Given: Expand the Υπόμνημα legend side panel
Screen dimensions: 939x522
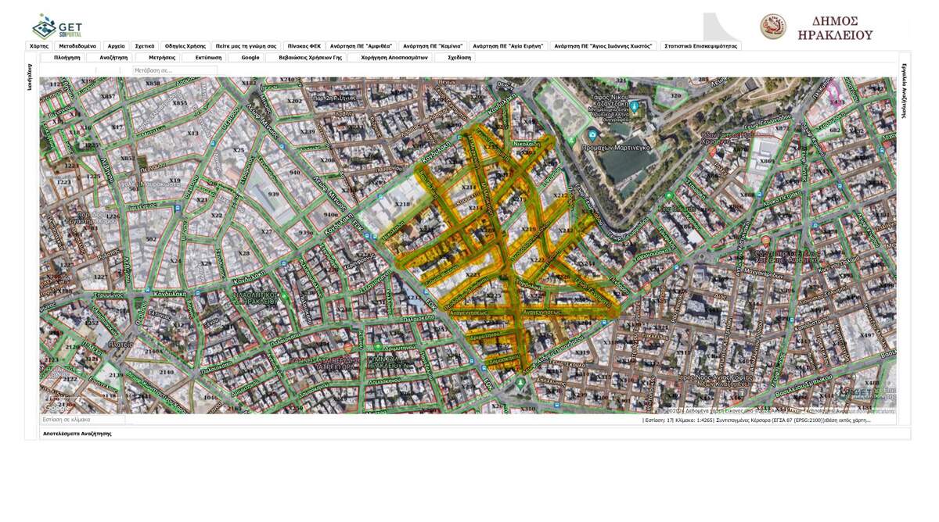Looking at the screenshot, I should (x=31, y=77).
